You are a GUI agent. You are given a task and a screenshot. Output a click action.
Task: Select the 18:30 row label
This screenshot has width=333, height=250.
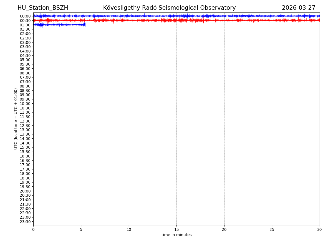[x=25, y=178]
